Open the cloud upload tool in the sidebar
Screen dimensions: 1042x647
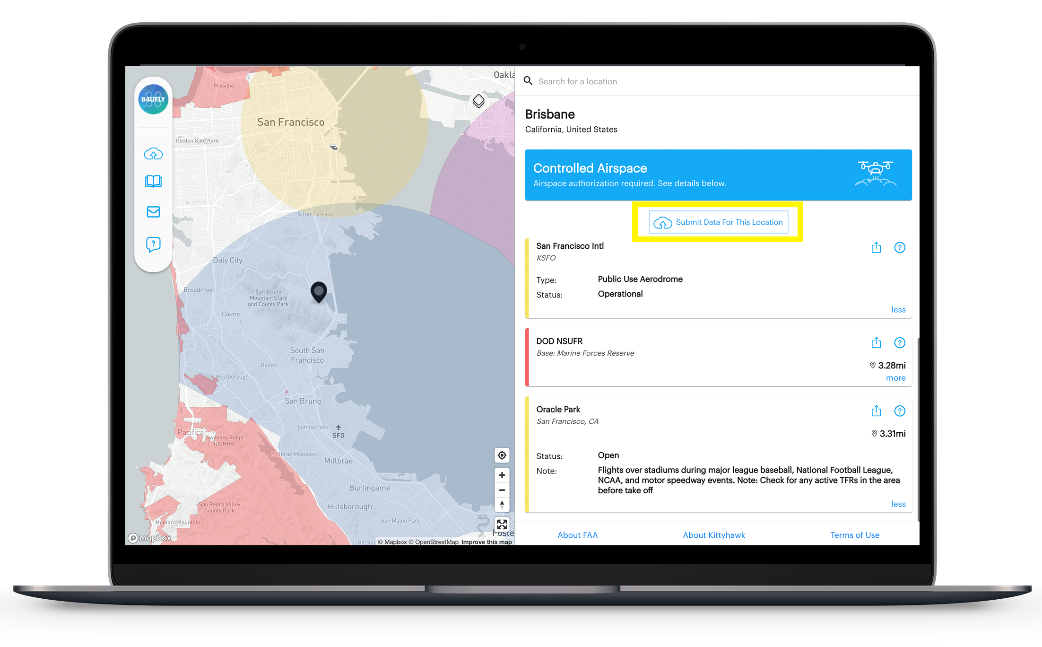click(x=153, y=153)
